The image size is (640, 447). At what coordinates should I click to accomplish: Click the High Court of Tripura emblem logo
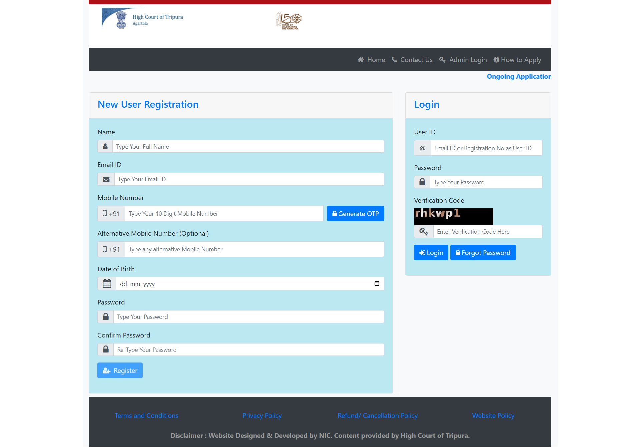121,19
